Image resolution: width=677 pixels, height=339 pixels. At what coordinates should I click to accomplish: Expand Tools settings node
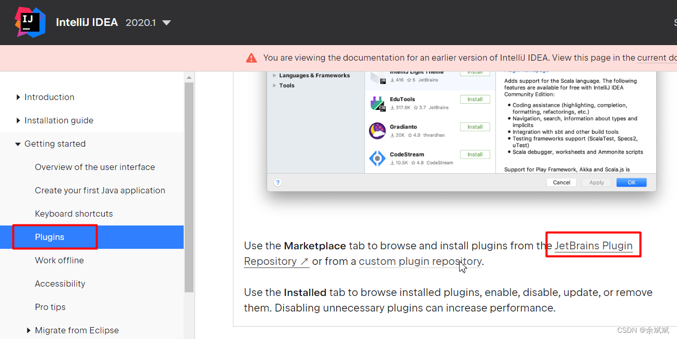pos(274,86)
